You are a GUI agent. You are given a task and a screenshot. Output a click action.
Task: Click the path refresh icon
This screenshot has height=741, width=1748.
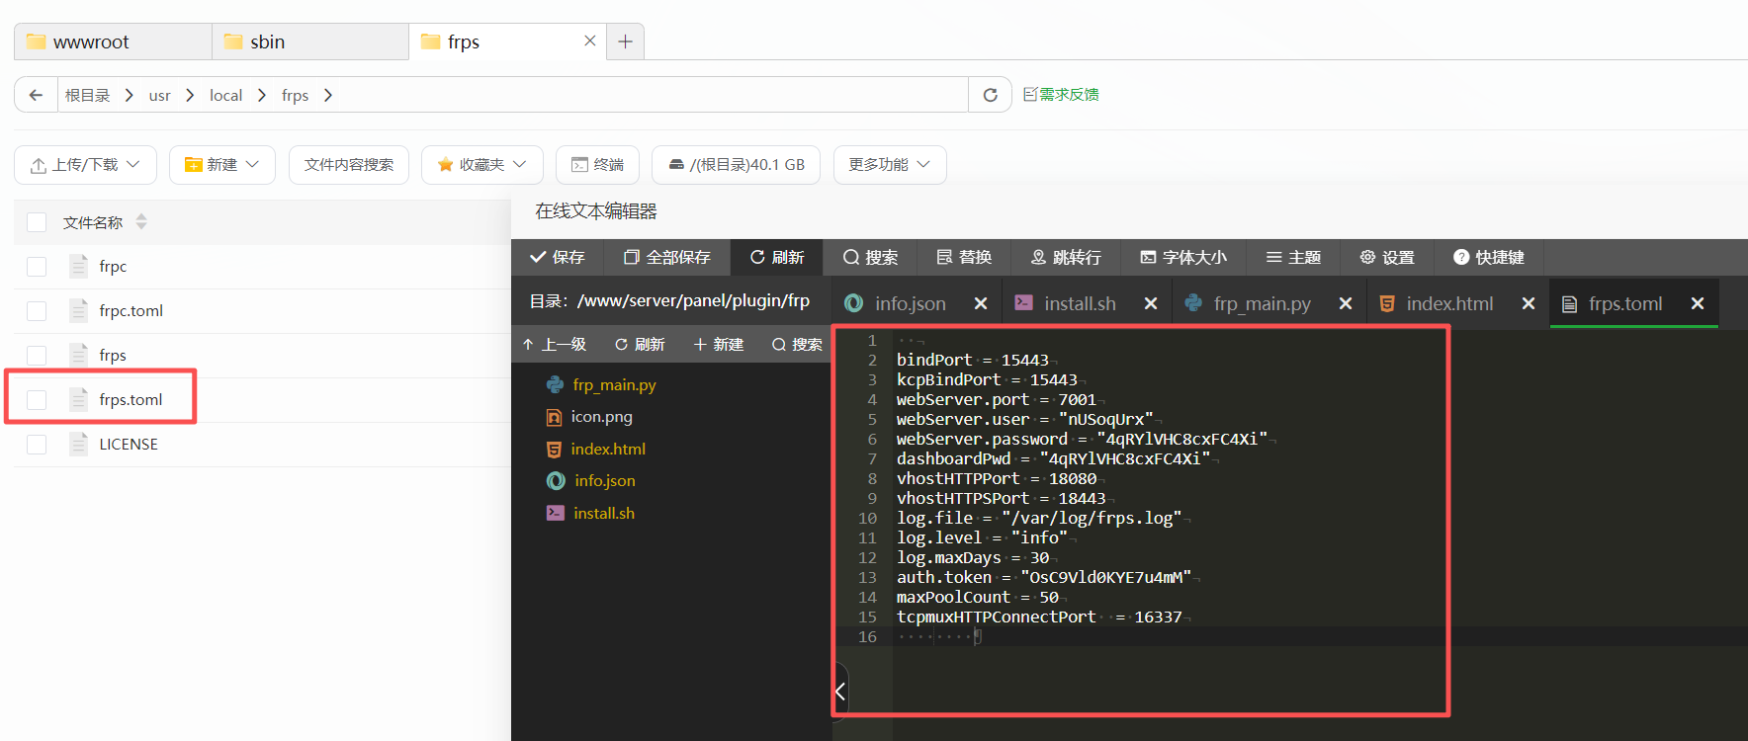(990, 95)
